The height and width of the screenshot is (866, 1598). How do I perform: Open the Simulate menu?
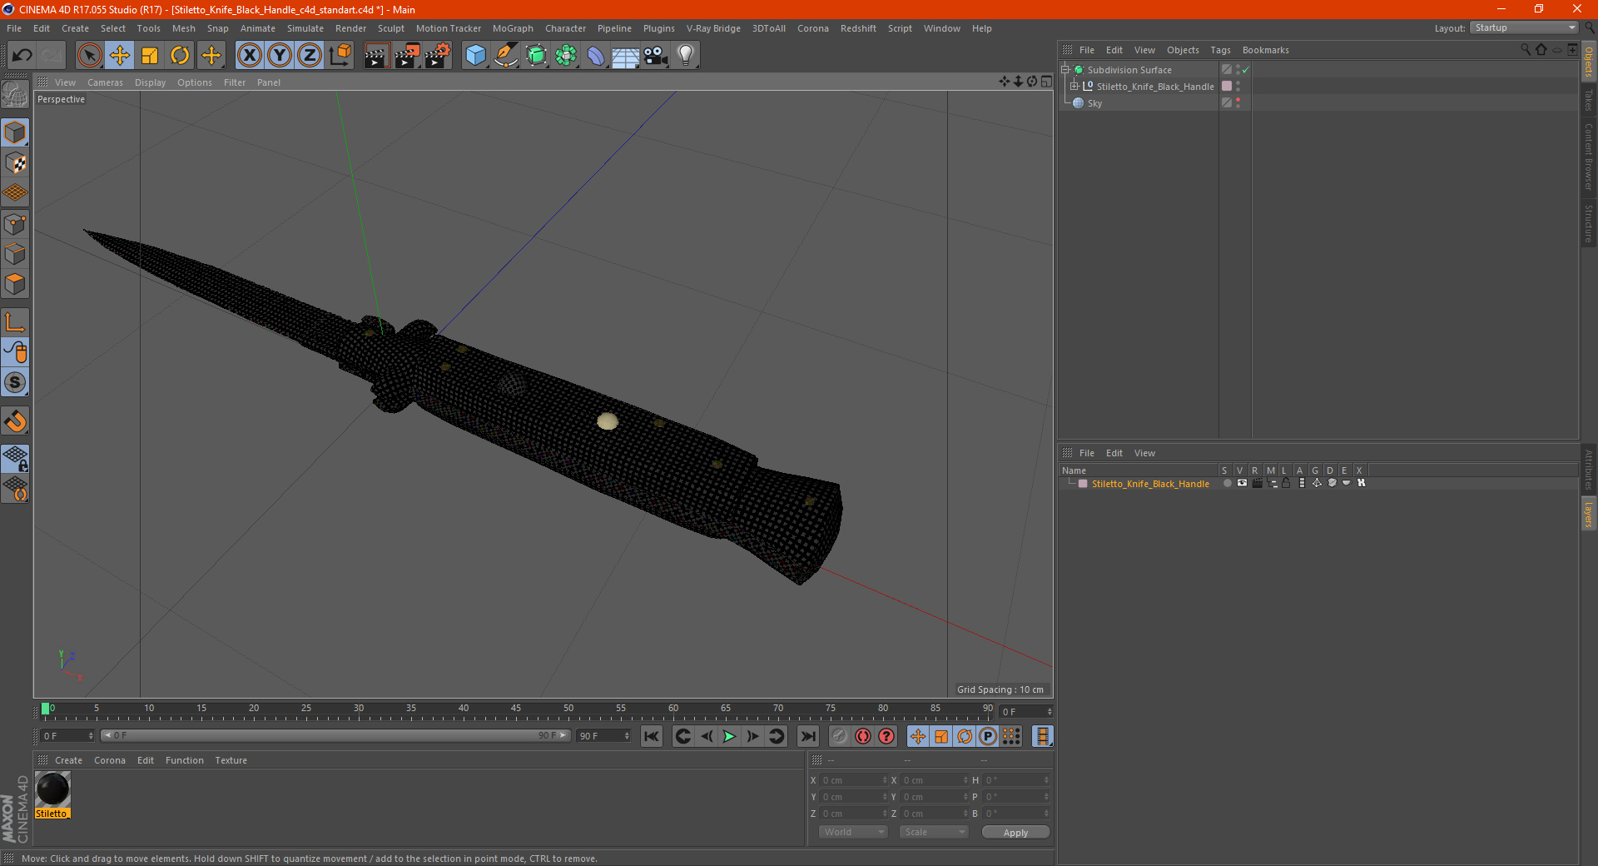tap(305, 28)
